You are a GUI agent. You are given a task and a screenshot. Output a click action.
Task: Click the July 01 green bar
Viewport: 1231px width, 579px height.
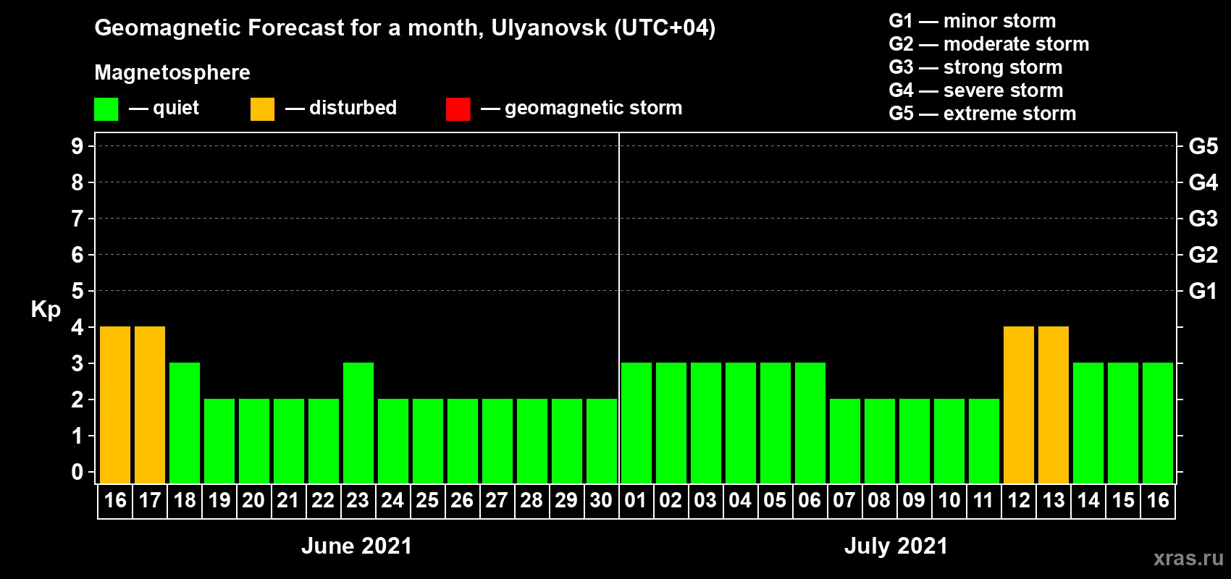tap(636, 423)
